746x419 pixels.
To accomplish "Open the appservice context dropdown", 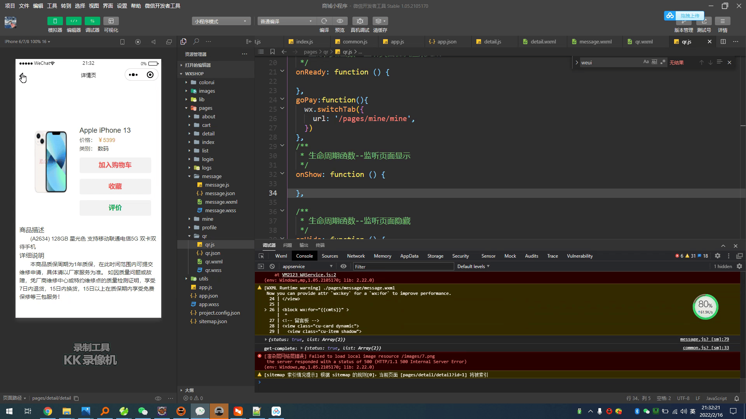I will 307,267.
